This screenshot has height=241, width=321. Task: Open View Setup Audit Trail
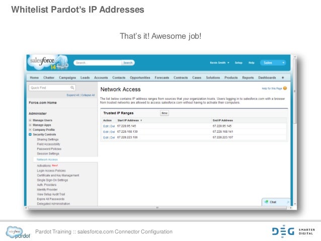click(51, 194)
